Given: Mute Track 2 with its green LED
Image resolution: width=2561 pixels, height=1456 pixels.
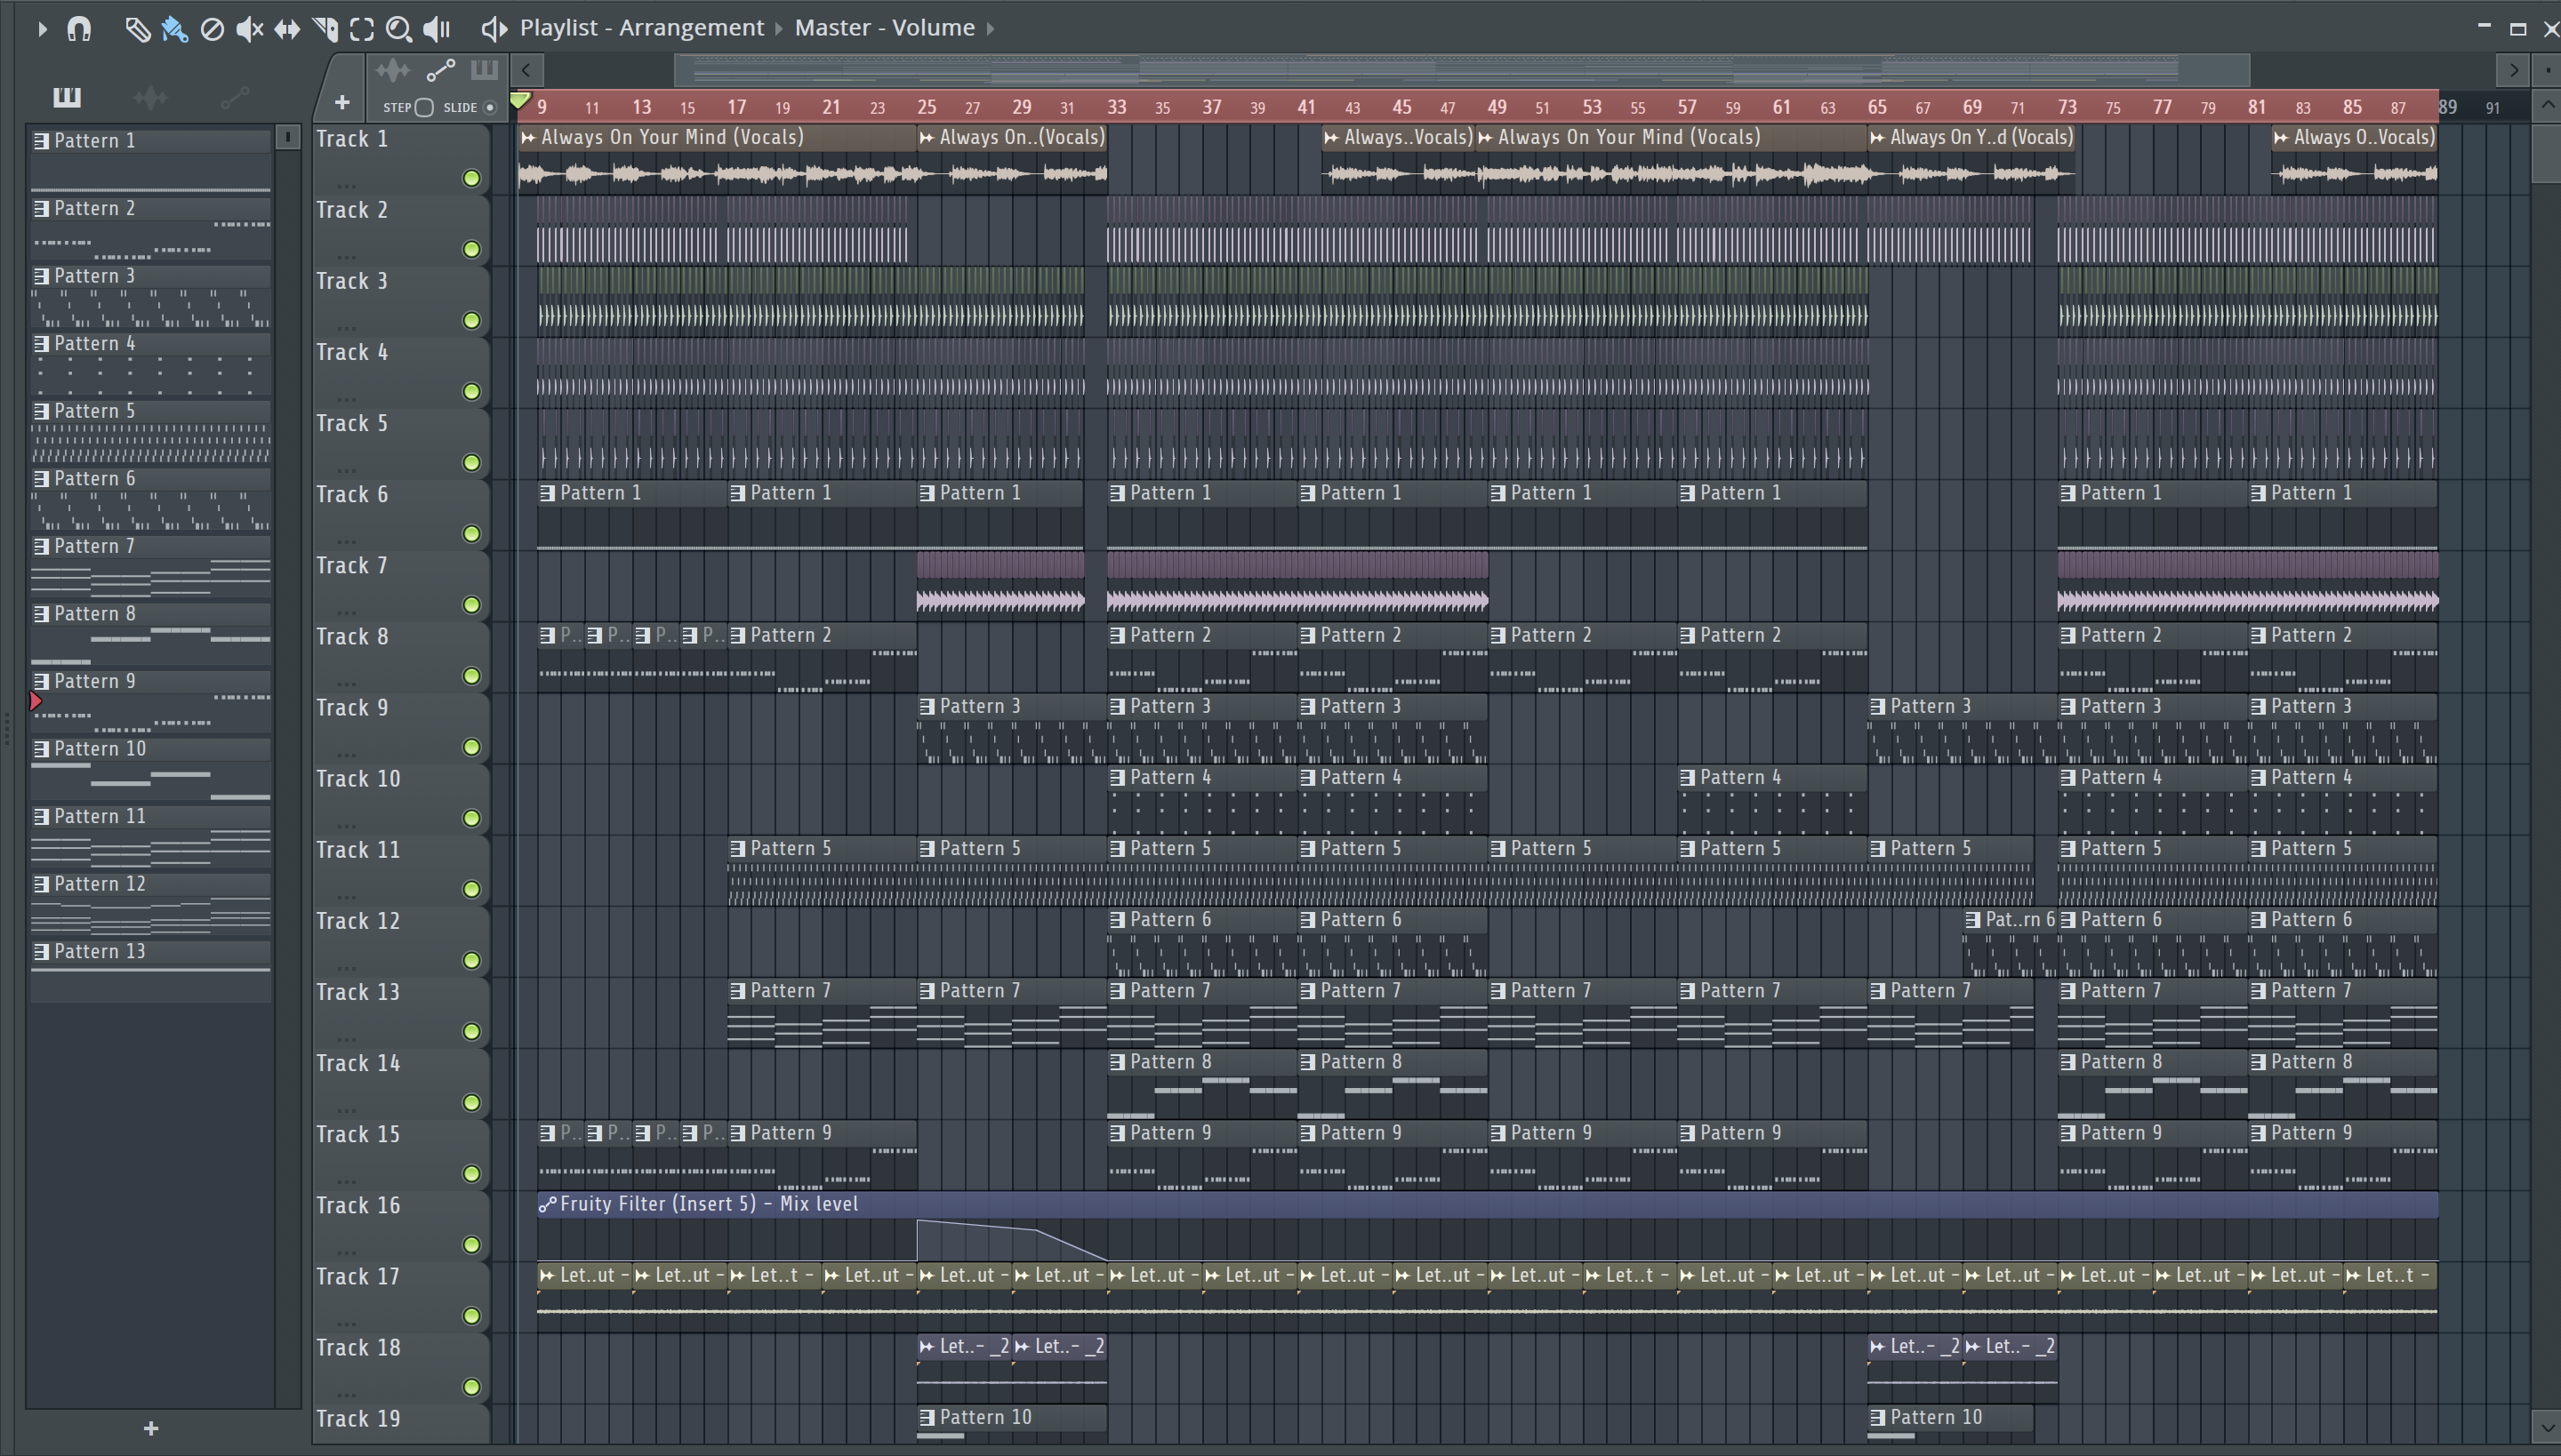Looking at the screenshot, I should pos(472,250).
